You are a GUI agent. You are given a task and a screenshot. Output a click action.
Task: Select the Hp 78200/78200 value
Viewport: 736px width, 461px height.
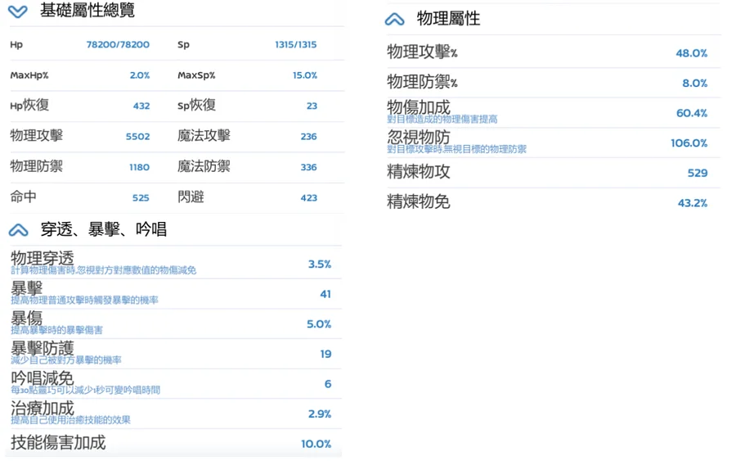[x=118, y=45]
